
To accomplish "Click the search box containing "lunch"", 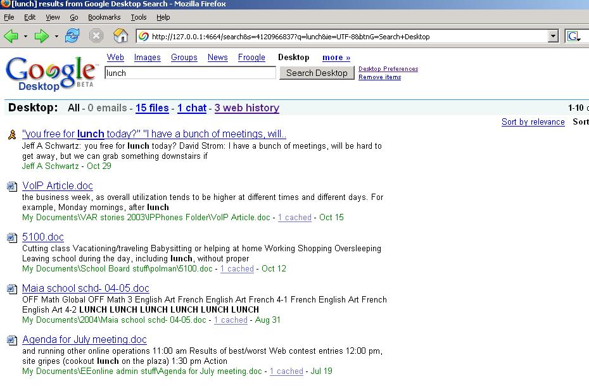I will [190, 73].
